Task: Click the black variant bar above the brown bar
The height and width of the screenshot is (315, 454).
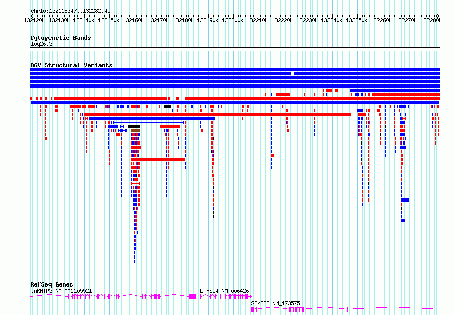Action: pos(134,127)
